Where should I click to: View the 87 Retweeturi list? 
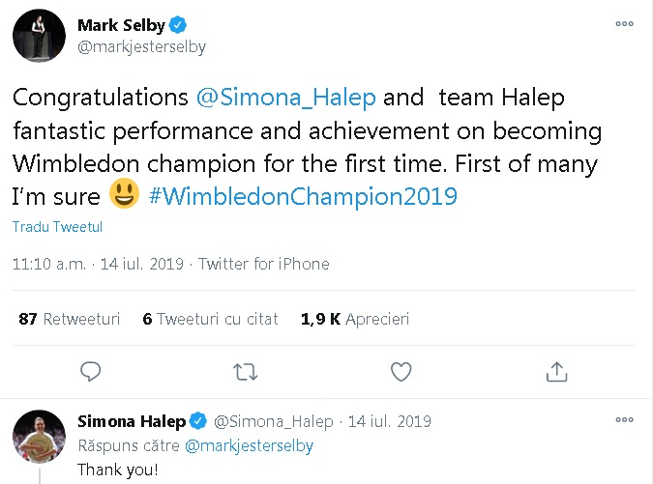tap(69, 319)
